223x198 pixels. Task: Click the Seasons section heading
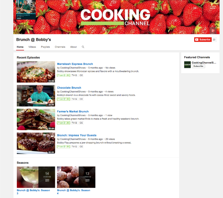click(23, 163)
